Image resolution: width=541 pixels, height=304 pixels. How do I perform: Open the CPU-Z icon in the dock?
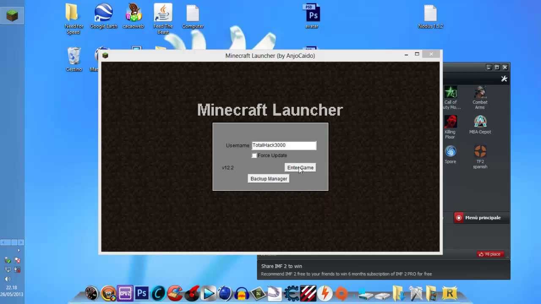[125, 293]
